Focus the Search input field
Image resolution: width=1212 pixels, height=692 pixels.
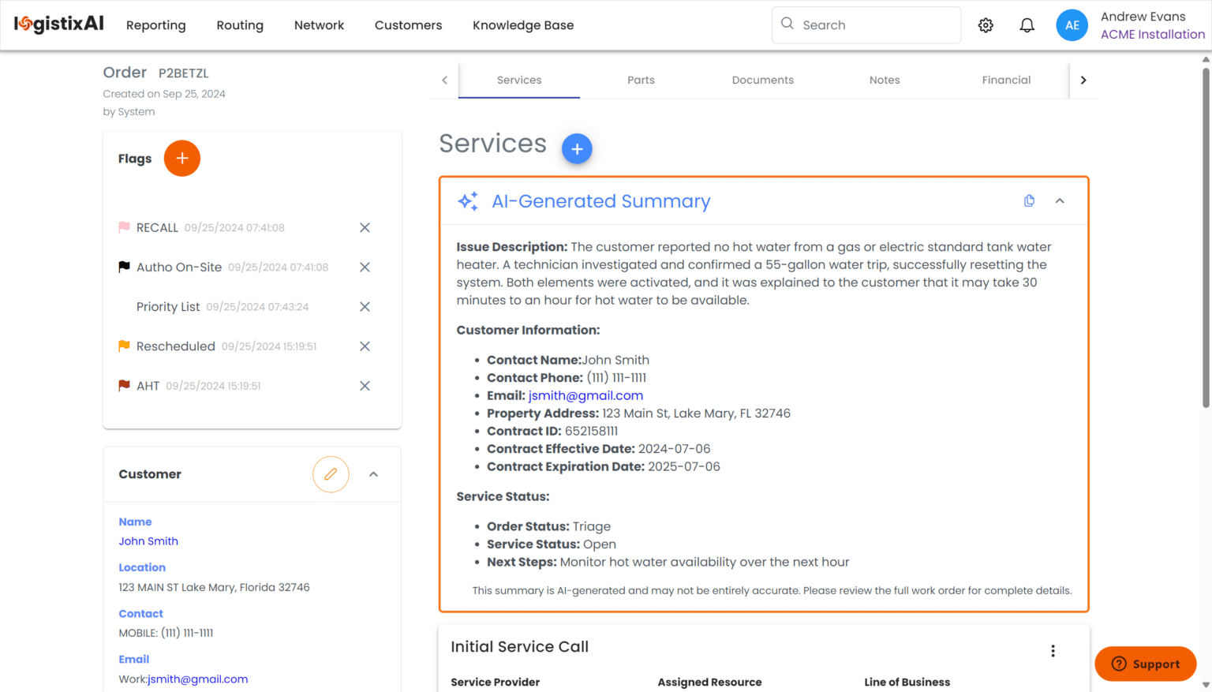[866, 25]
